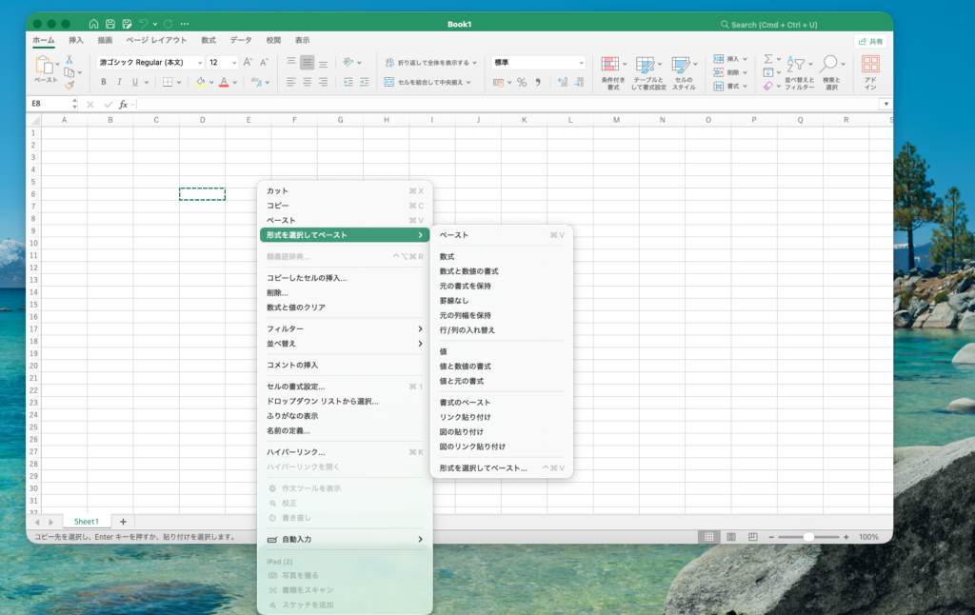This screenshot has height=615, width=975.
Task: Add a new sheet with plus button
Action: [x=123, y=522]
